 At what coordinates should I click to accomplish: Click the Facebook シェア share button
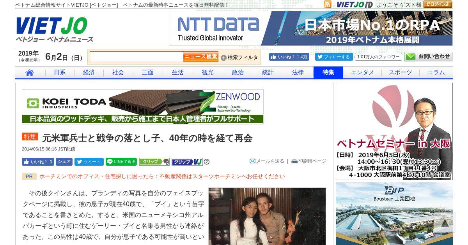[x=64, y=162]
